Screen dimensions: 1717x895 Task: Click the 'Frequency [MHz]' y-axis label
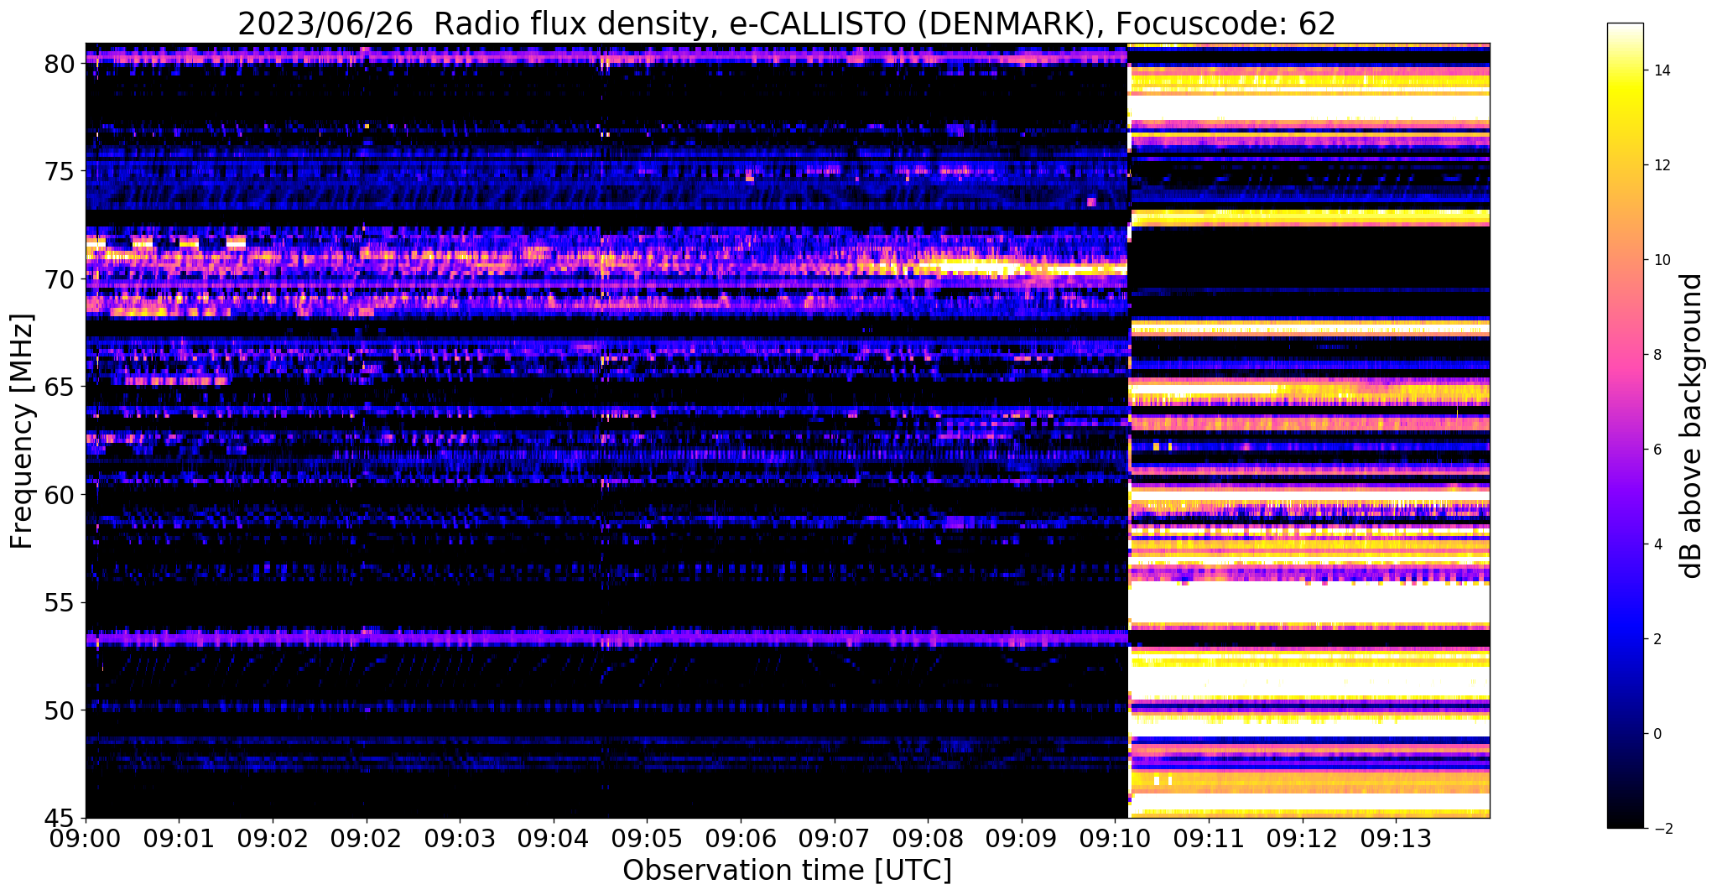[x=23, y=431]
